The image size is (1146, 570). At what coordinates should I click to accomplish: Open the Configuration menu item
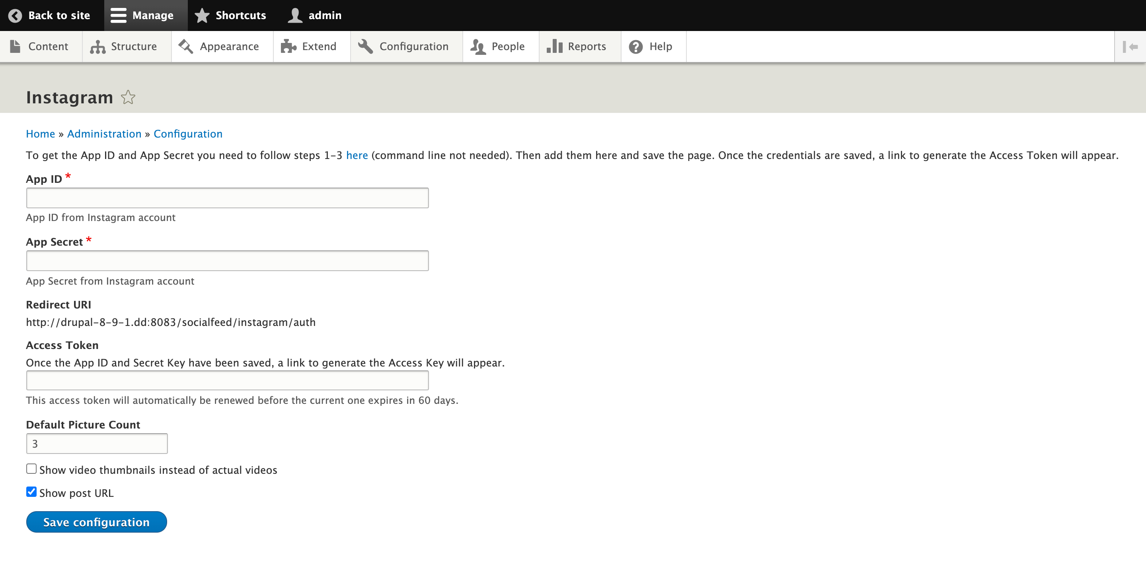coord(407,47)
